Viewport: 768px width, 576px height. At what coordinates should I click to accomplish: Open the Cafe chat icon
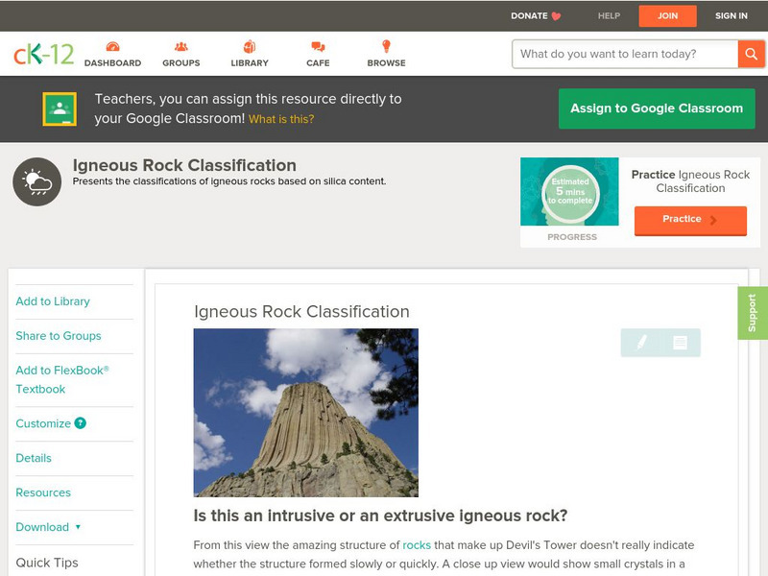(x=318, y=47)
